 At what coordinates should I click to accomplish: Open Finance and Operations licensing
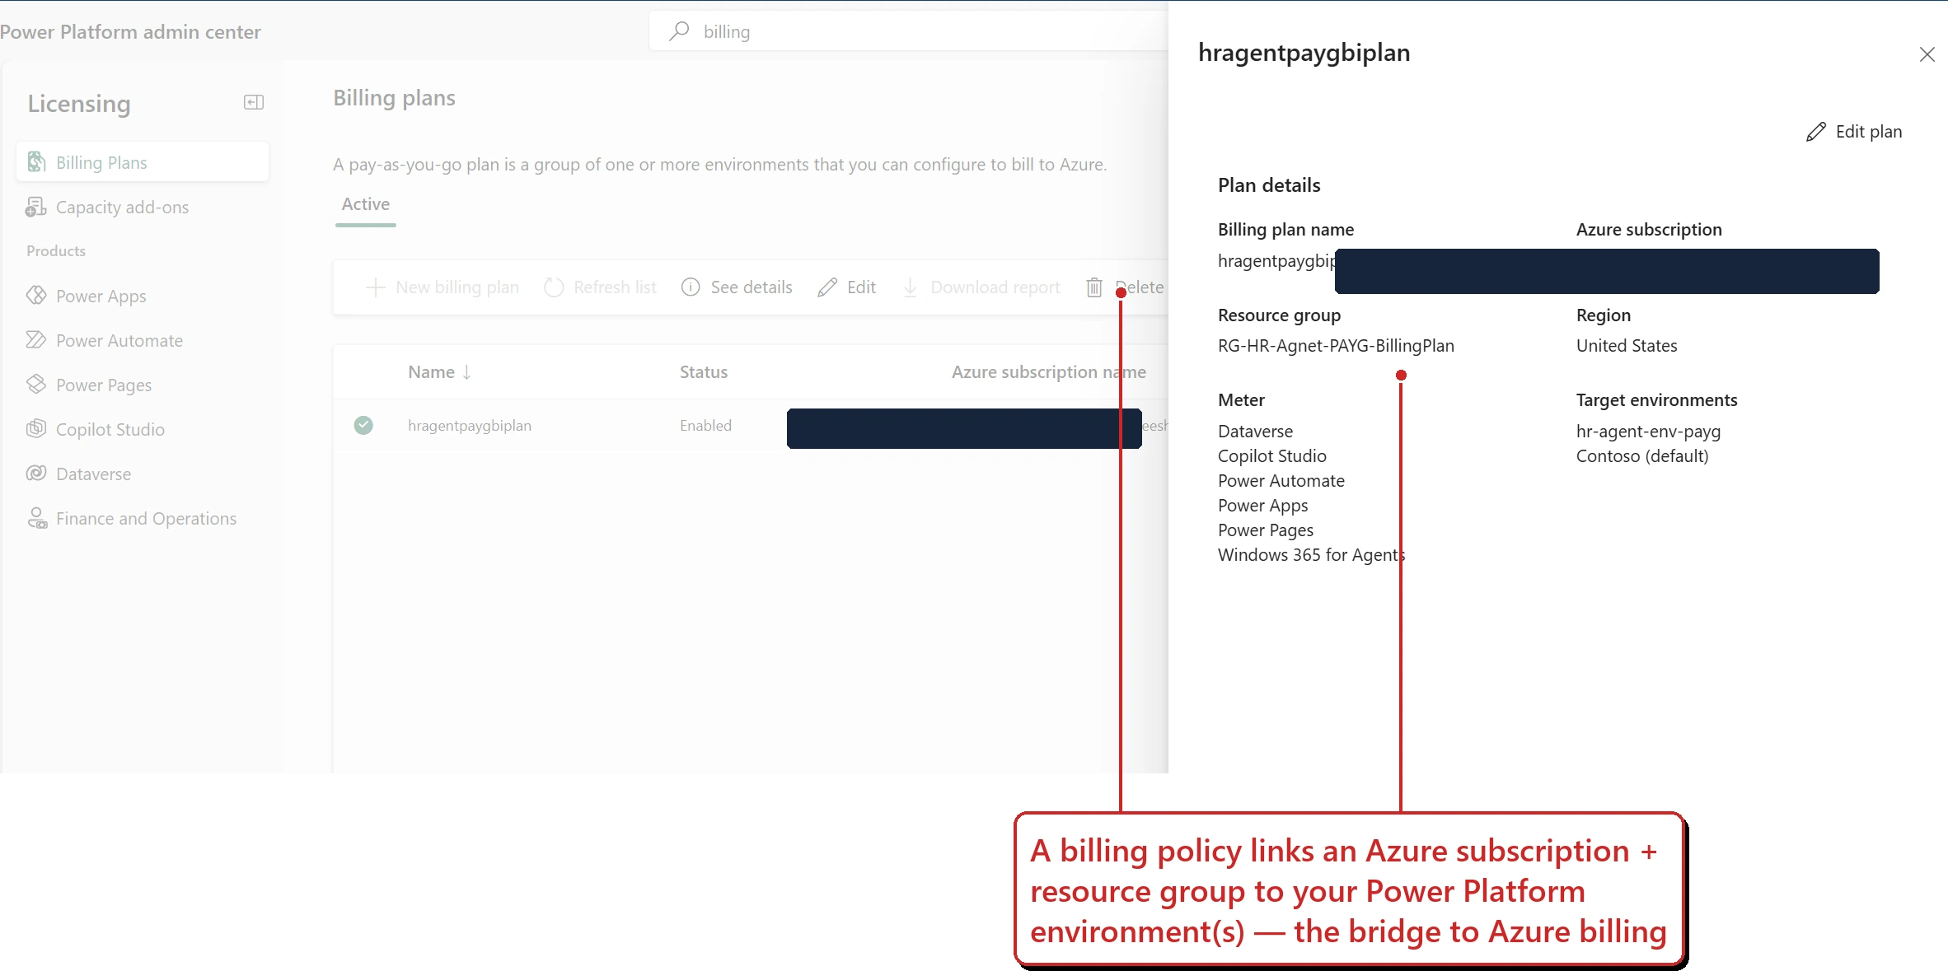click(146, 518)
